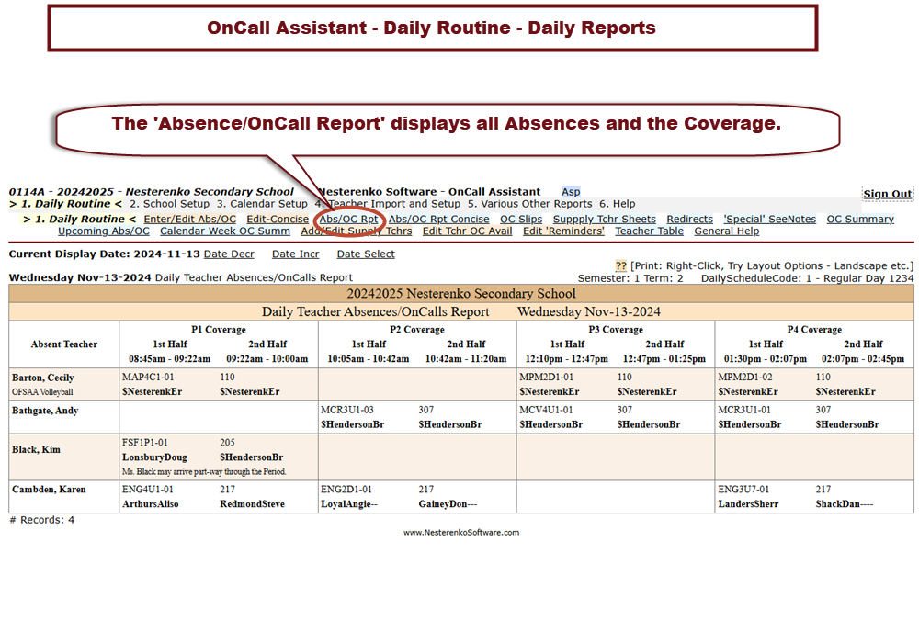Click Edit Tchr OC Avail link
This screenshot has height=643, width=919.
pyautogui.click(x=467, y=231)
